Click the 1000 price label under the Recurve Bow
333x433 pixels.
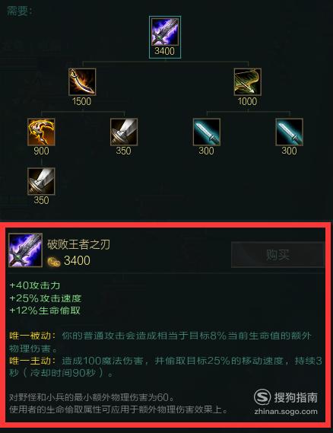click(247, 101)
